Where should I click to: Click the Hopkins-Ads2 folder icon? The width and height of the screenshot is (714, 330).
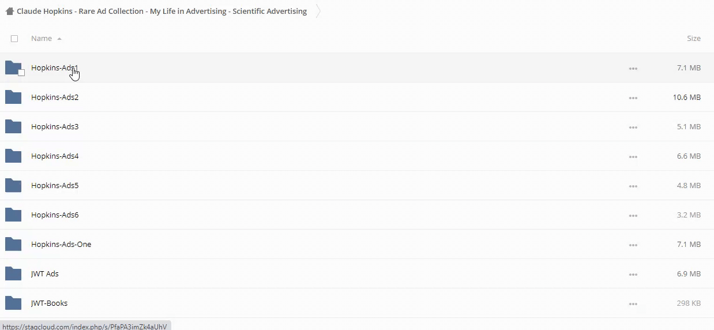[13, 97]
